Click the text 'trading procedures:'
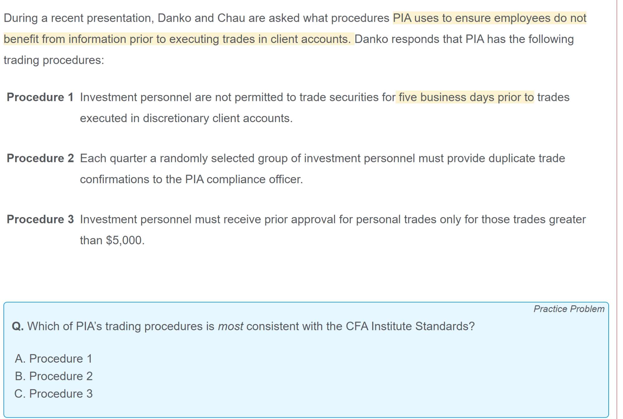This screenshot has height=419, width=623. coord(54,60)
